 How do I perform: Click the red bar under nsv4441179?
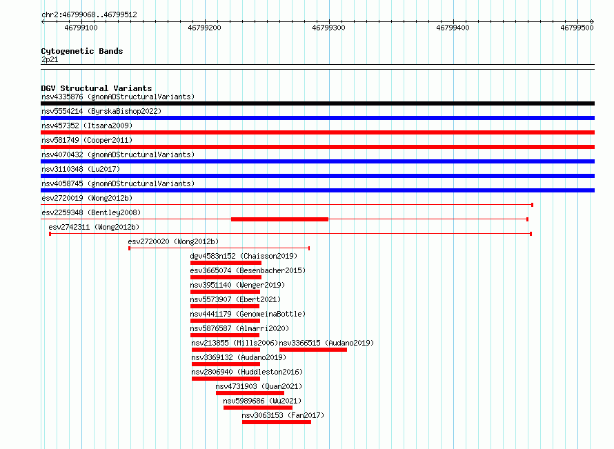[225, 321]
